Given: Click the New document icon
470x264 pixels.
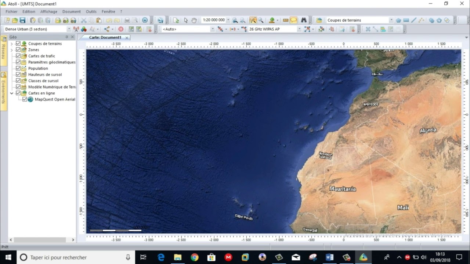Looking at the screenshot, I should (x=8, y=20).
